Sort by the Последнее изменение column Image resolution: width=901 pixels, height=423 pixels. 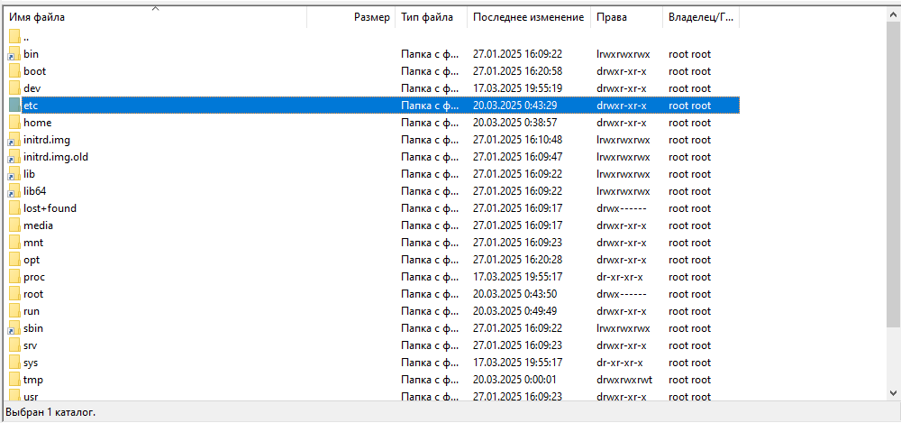[x=529, y=17]
